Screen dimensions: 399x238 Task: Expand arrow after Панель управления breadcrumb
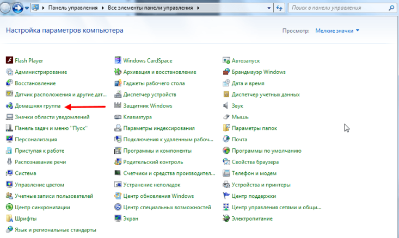point(103,8)
